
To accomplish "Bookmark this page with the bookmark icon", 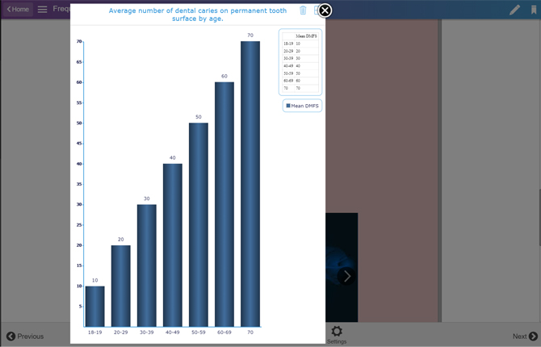I will point(533,10).
